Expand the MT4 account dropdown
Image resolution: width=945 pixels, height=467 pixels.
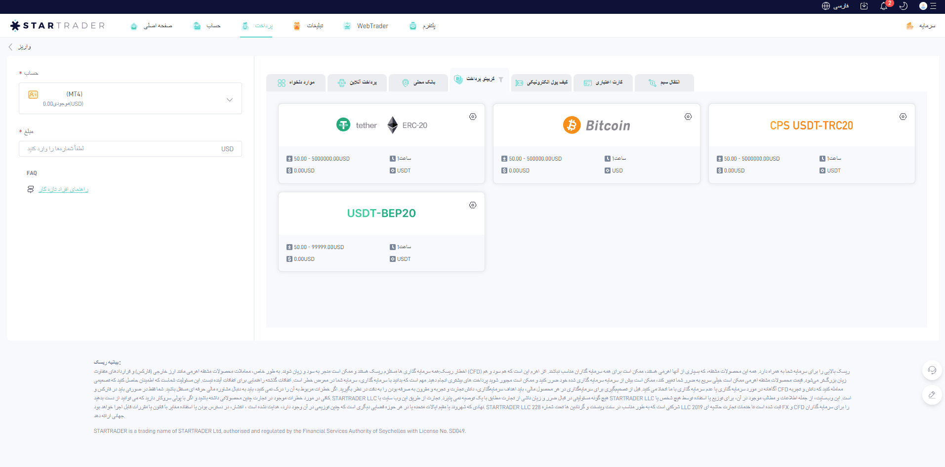point(130,98)
